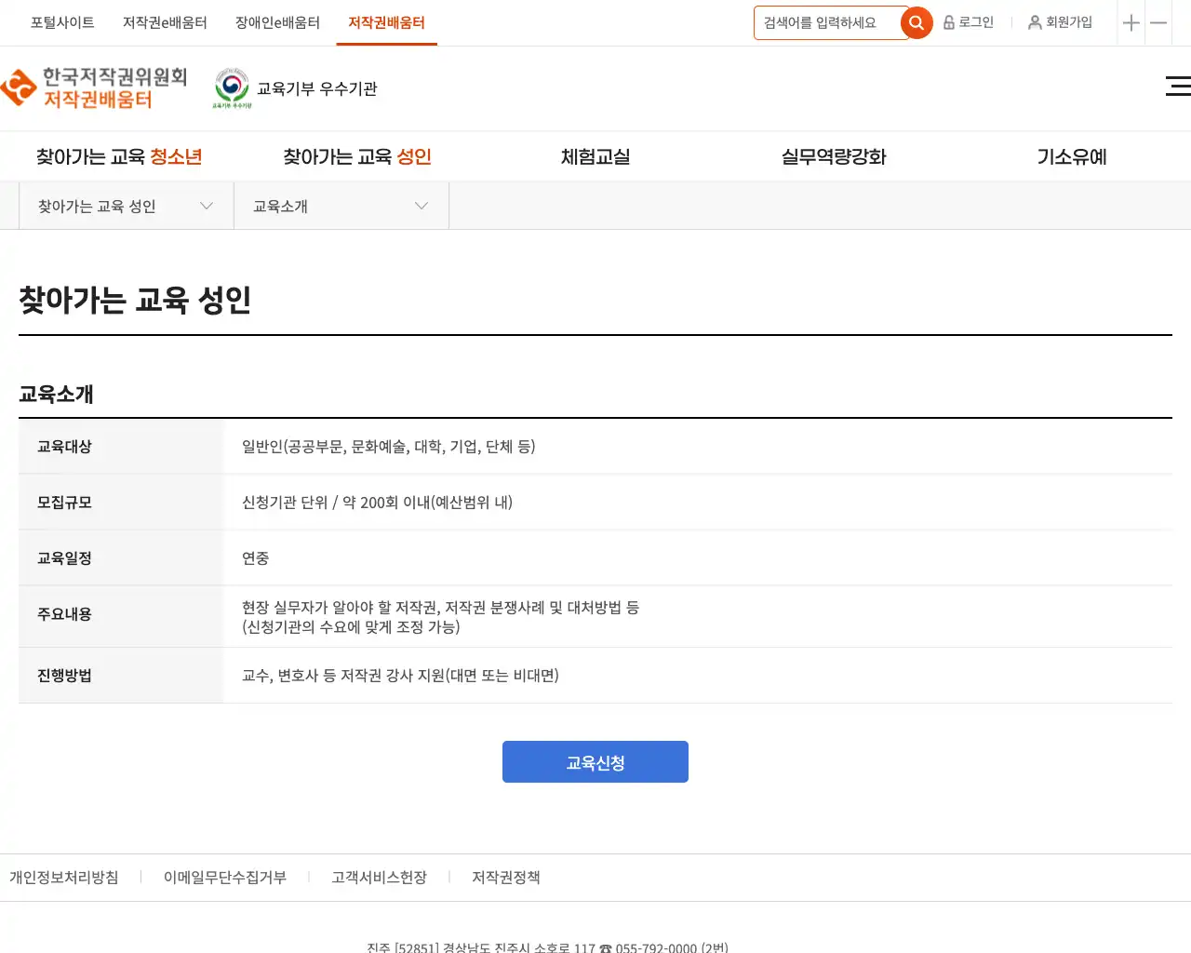Switch to the 저작권e배움터 tab
Image resolution: width=1191 pixels, height=953 pixels.
click(165, 22)
